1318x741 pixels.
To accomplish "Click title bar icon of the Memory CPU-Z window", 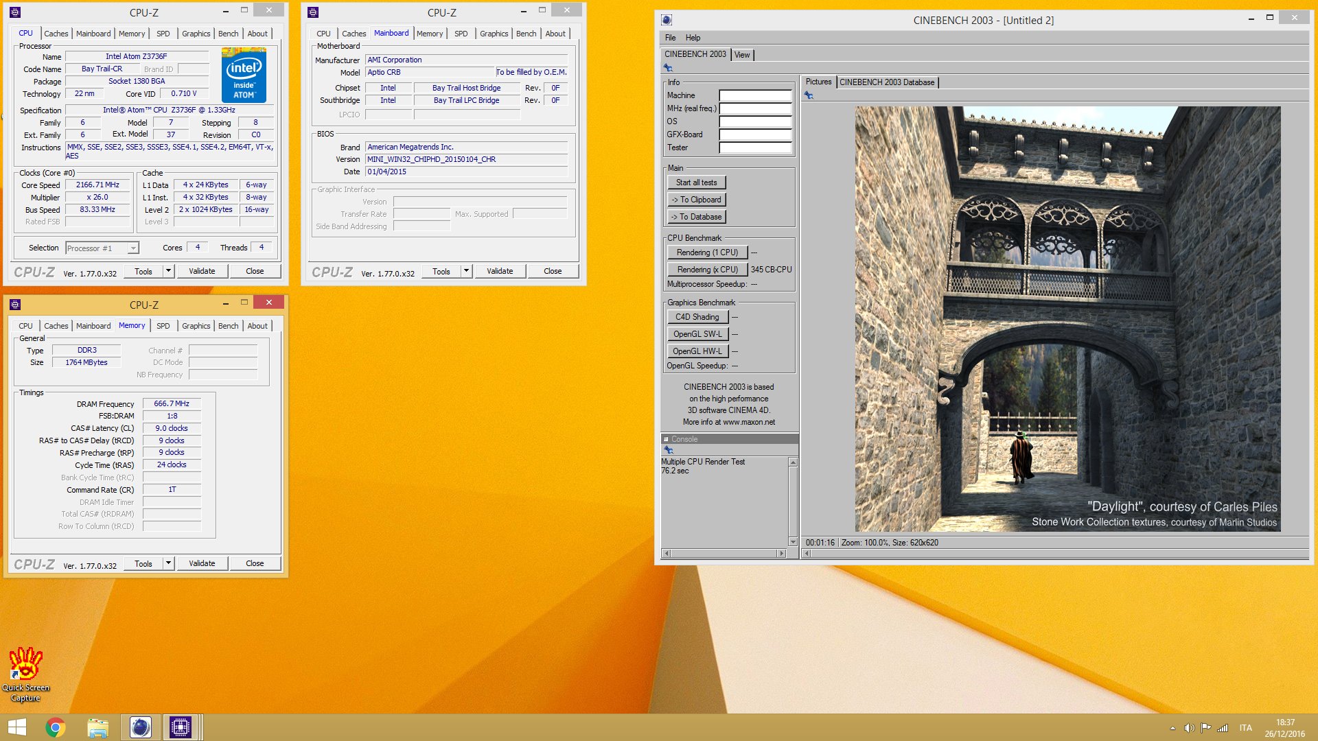I will (15, 305).
